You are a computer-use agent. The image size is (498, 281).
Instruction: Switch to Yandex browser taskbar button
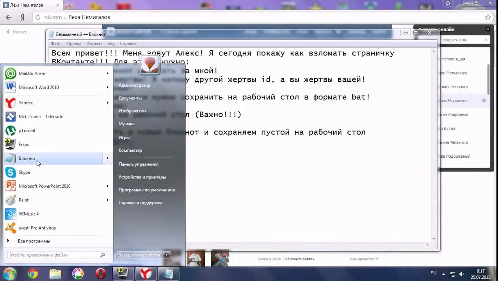146,274
